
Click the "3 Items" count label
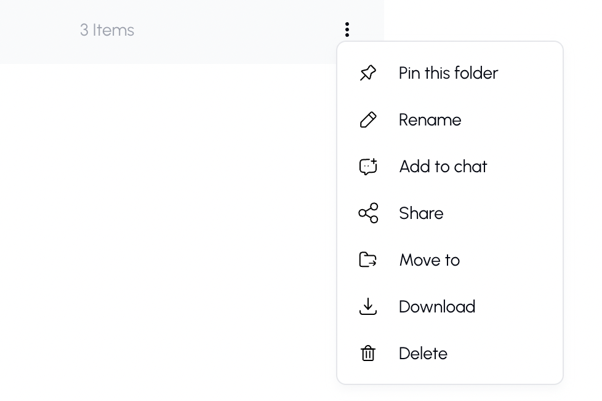pyautogui.click(x=106, y=30)
